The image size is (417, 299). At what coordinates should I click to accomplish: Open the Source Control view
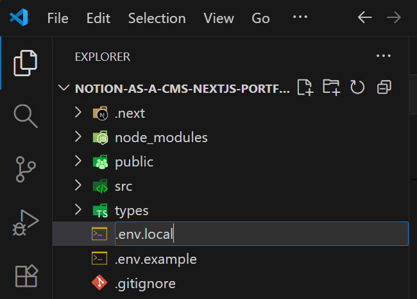26,170
